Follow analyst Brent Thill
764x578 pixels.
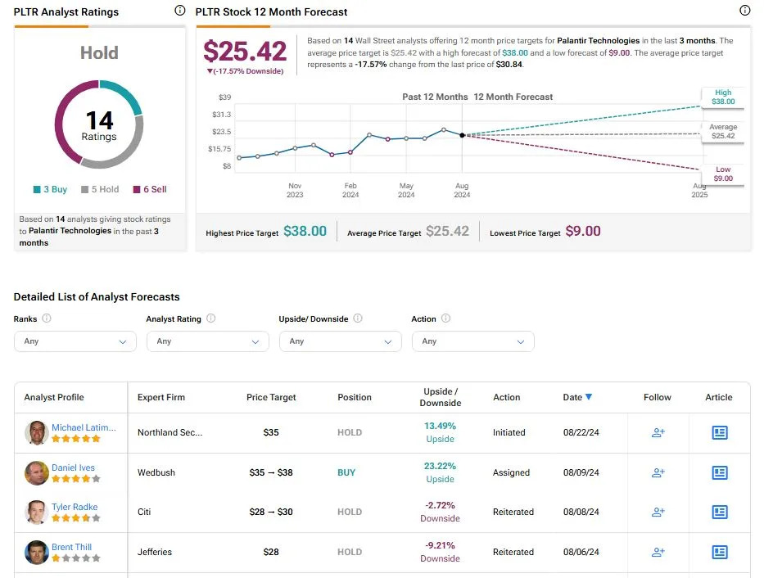tap(658, 552)
